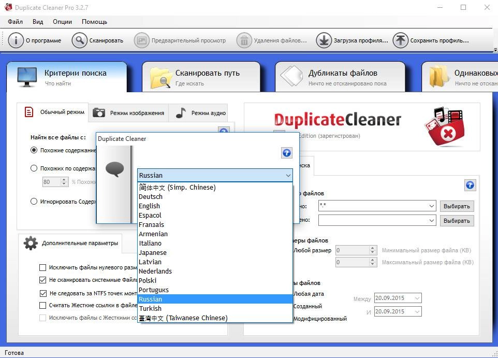
Task: Click the Удаления файлов trash icon
Action: (244, 40)
